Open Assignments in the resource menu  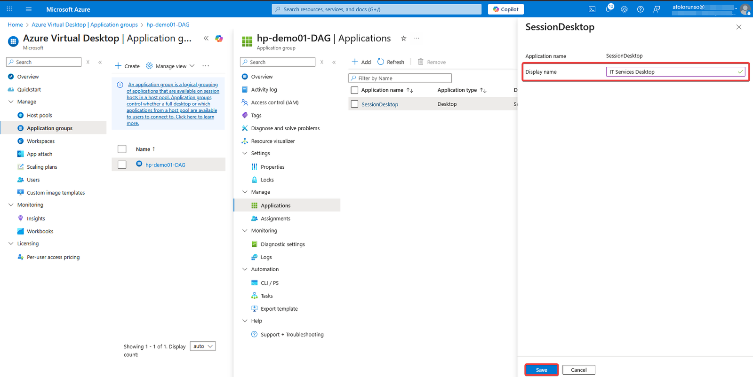click(275, 219)
